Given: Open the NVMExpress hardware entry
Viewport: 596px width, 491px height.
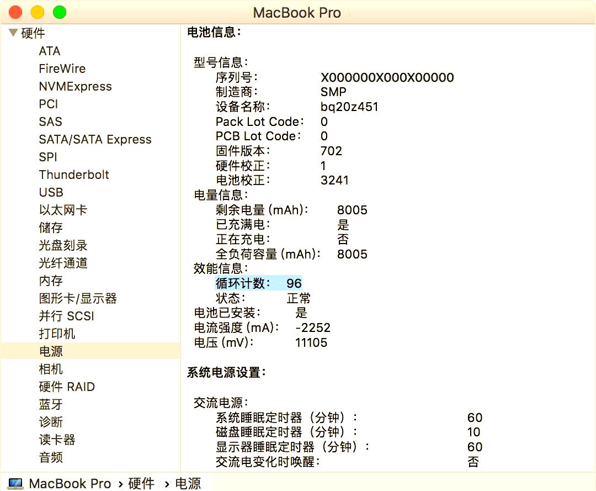Looking at the screenshot, I should click(x=75, y=86).
